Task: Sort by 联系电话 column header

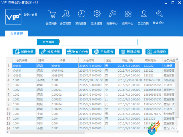Action: coord(153,60)
